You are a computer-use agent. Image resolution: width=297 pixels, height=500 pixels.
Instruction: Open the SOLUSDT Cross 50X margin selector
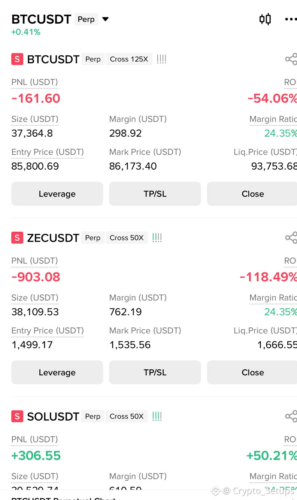point(127,416)
